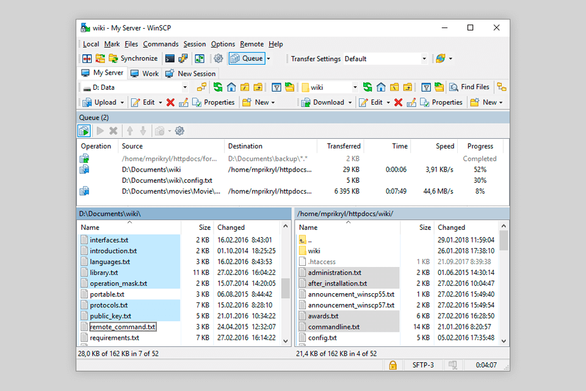Expand the remote wiki directory dropdown
This screenshot has width=586, height=391.
(354, 87)
